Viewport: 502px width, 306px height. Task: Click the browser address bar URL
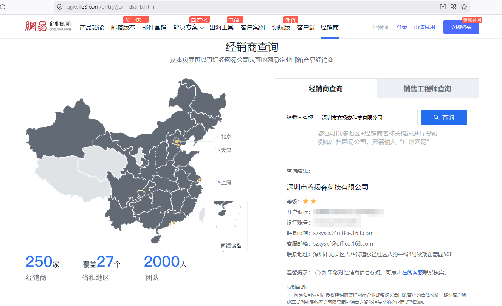[110, 7]
